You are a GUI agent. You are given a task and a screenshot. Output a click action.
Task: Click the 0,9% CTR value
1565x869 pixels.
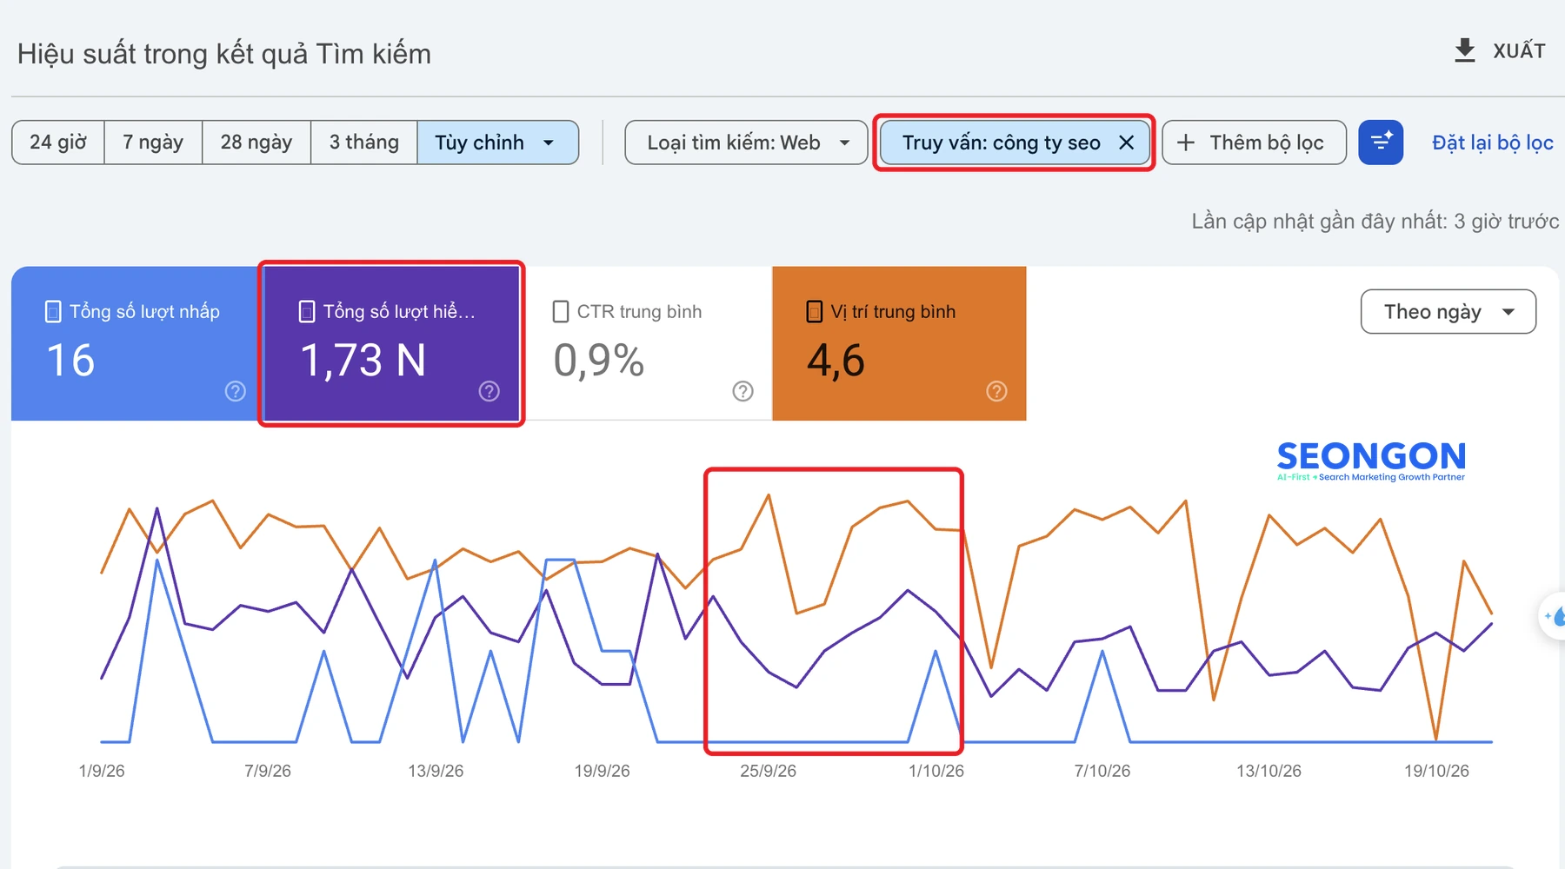(x=599, y=361)
